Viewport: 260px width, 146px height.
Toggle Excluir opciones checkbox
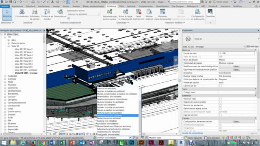pyautogui.click(x=186, y=138)
